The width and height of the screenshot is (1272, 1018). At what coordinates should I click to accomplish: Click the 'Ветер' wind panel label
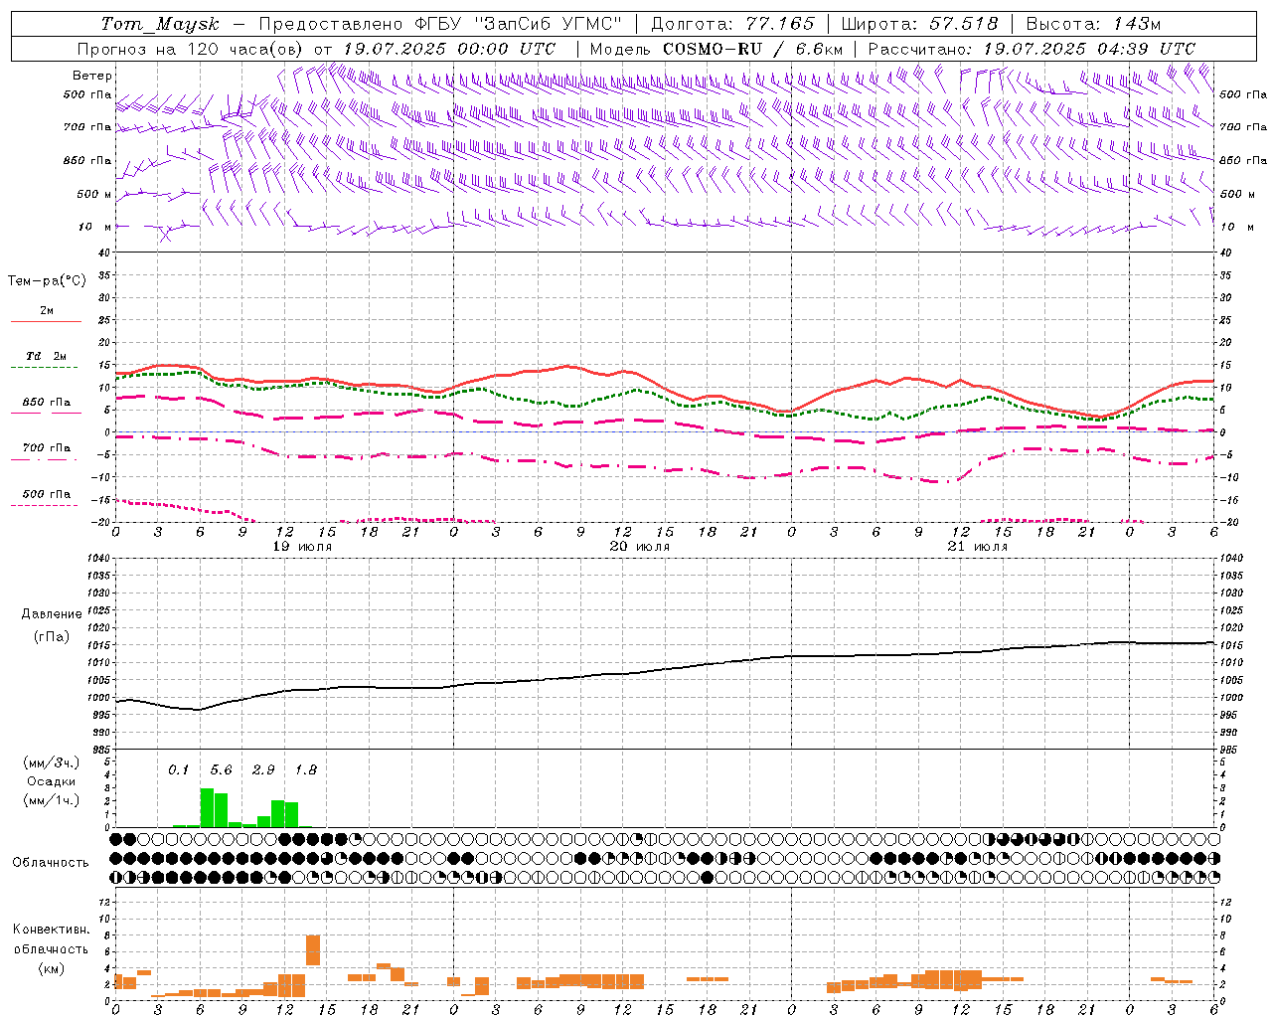(92, 76)
